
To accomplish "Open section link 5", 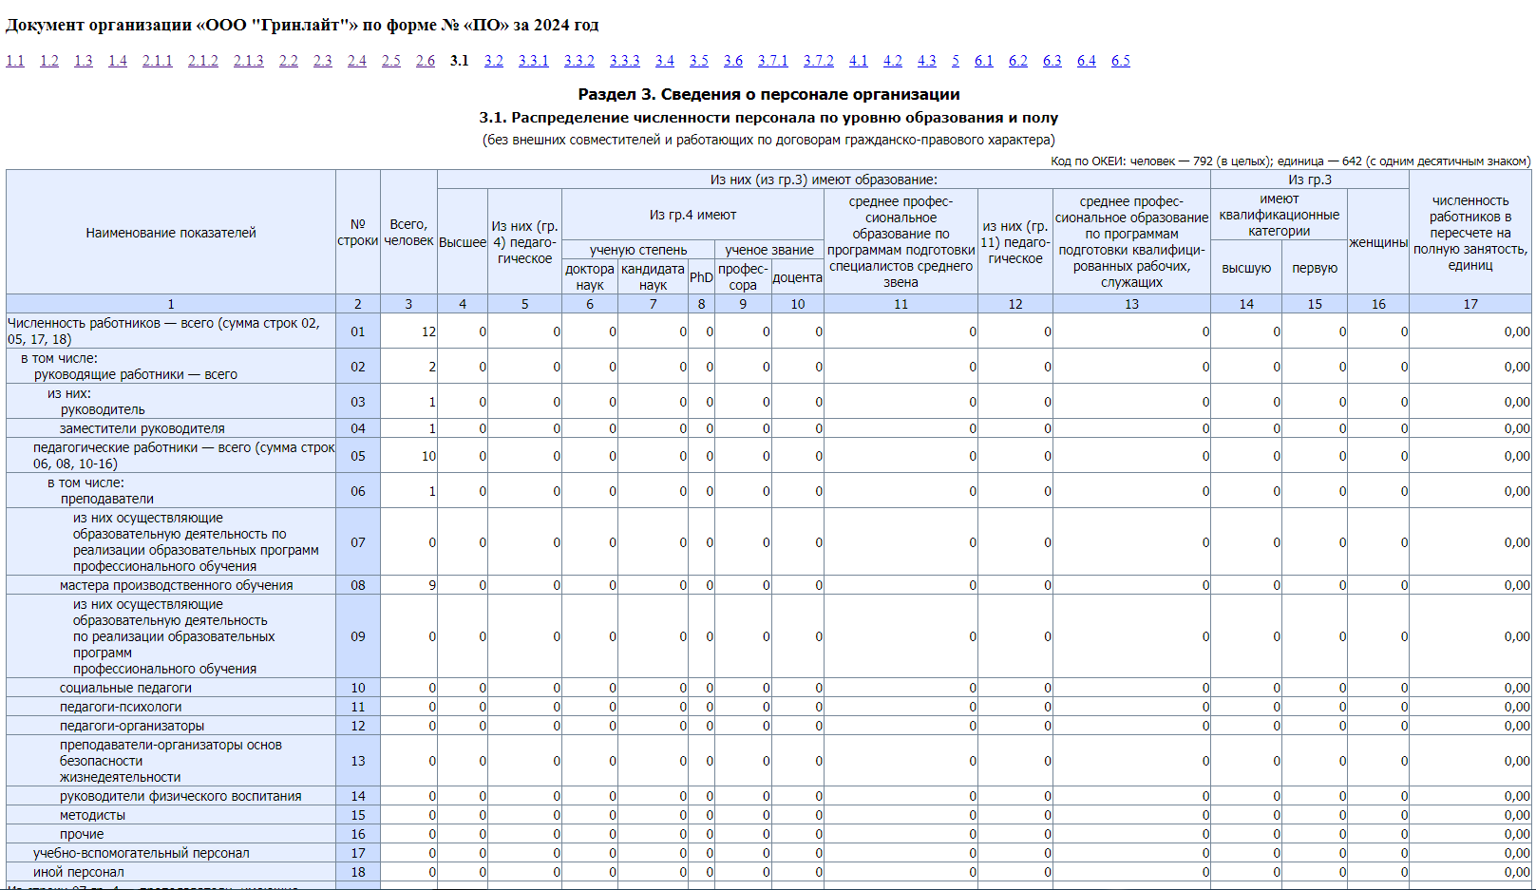I will [x=956, y=61].
